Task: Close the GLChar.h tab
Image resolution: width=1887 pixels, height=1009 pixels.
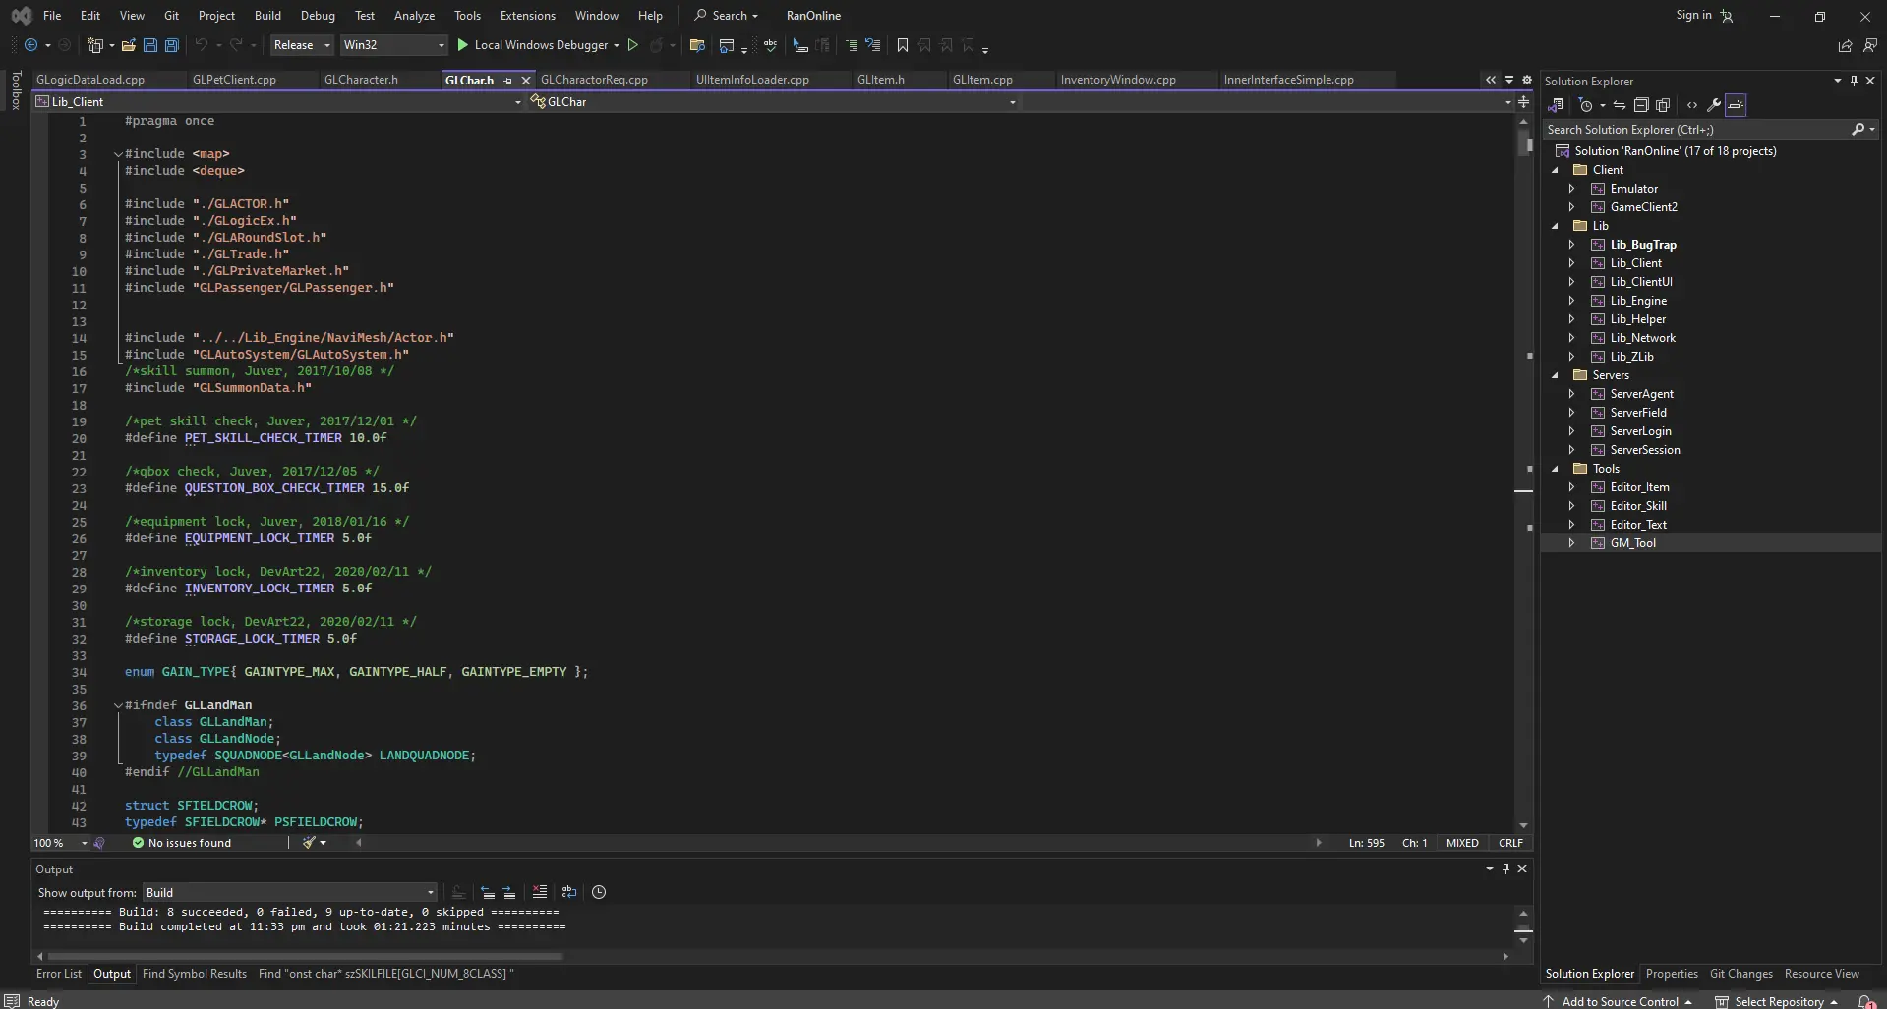Action: 526,81
